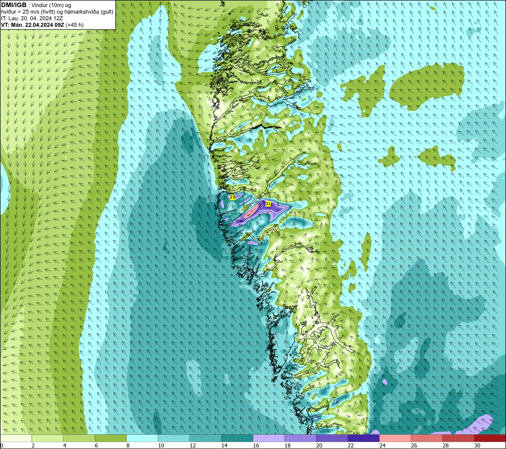Click the '(+45 h)' forecast offset text
This screenshot has width=506, height=449.
click(x=74, y=25)
